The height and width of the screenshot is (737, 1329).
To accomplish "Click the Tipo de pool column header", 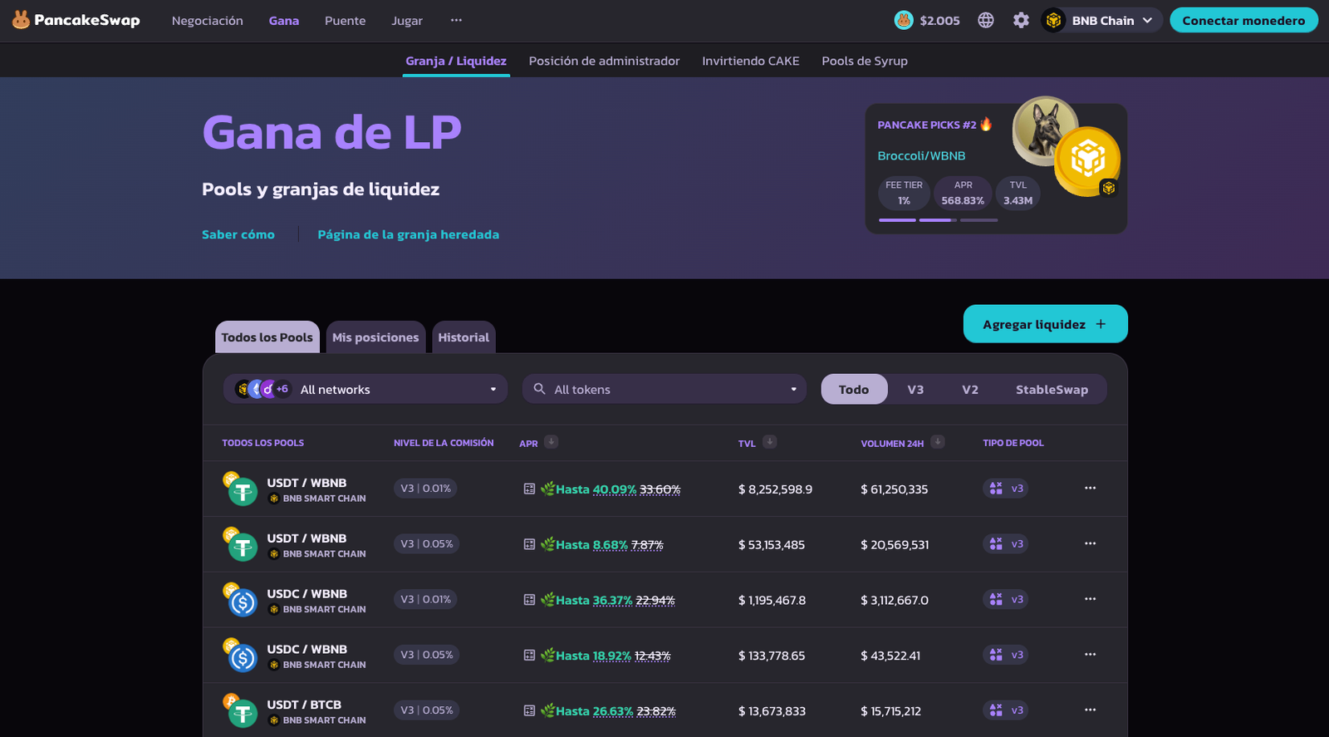I will 1013,443.
